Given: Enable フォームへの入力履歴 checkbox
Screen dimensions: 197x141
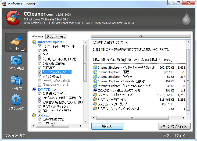Looking at the screenshot, I should 40,80.
